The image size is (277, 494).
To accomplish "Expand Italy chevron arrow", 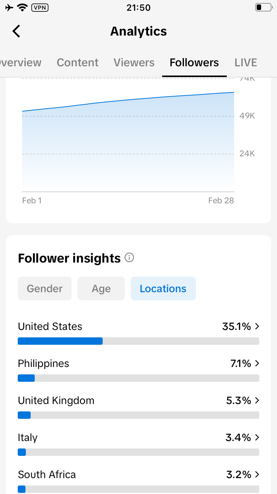I will pyautogui.click(x=257, y=437).
